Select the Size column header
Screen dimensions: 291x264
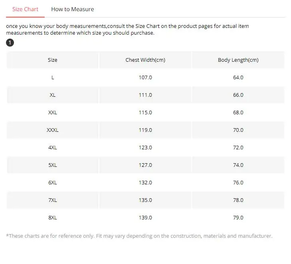pos(53,60)
